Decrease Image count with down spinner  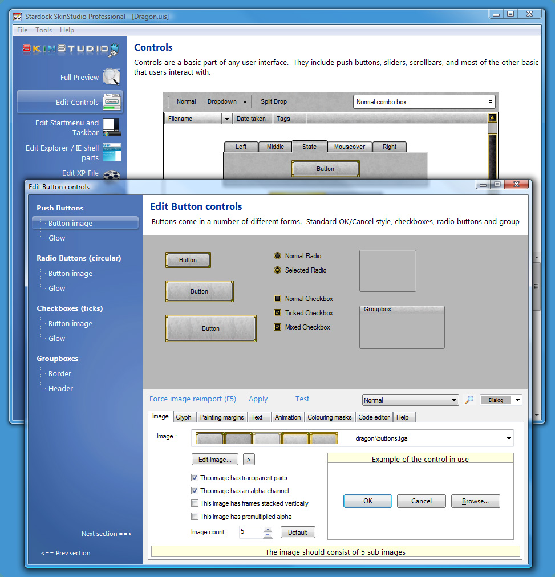point(268,535)
